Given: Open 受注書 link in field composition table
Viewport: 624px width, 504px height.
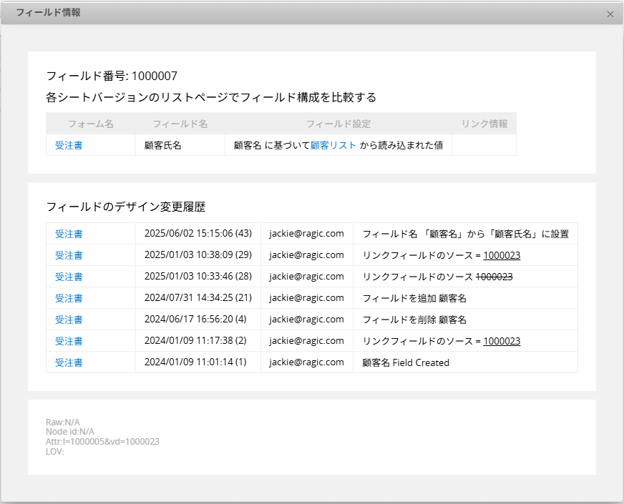Looking at the screenshot, I should (69, 145).
